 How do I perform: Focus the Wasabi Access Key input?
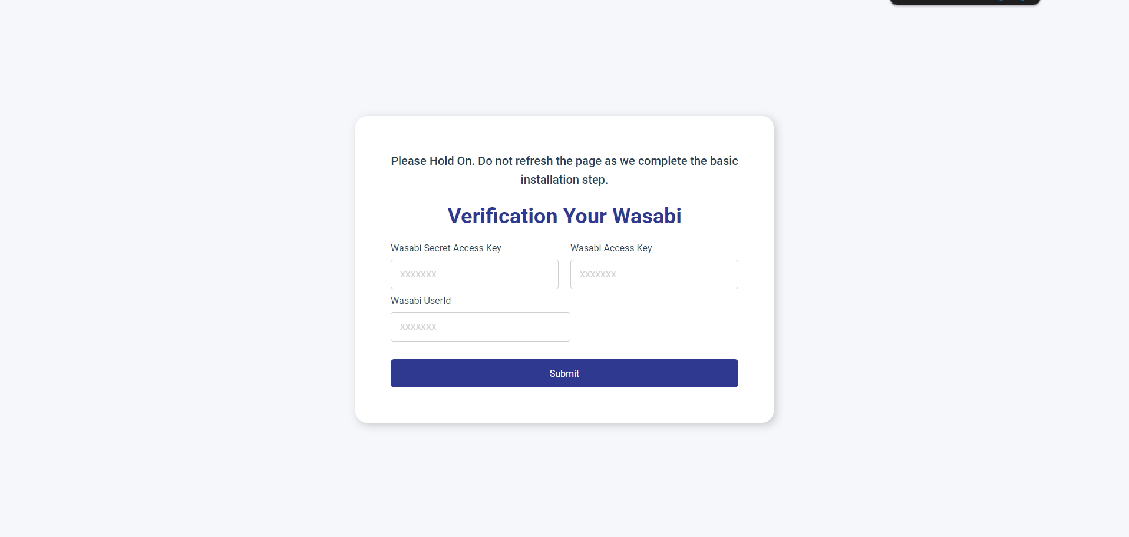[x=654, y=274]
